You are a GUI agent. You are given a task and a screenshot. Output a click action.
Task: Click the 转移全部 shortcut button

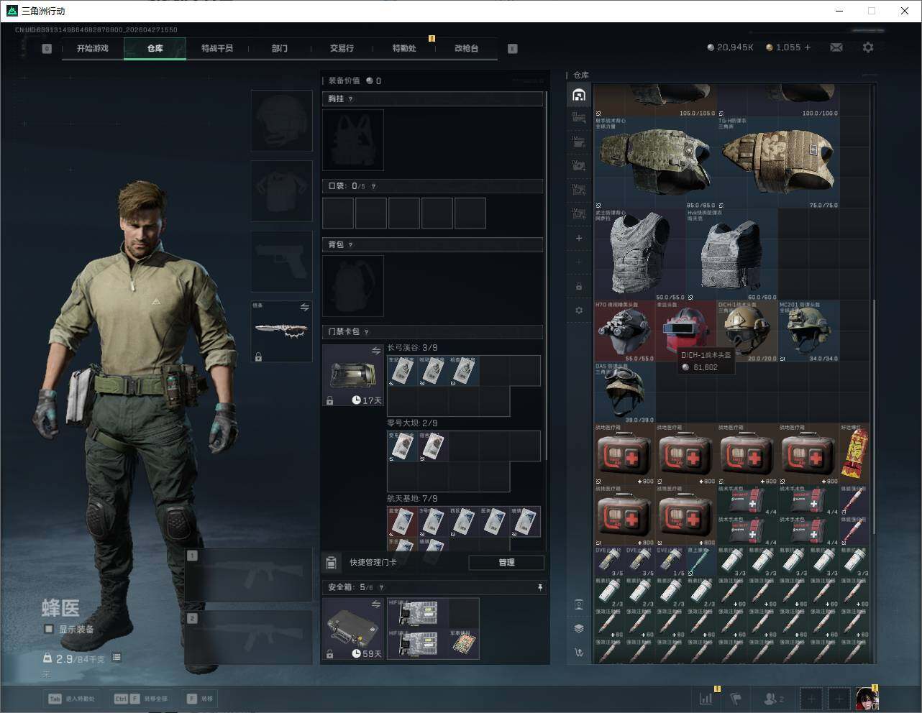pyautogui.click(x=141, y=698)
